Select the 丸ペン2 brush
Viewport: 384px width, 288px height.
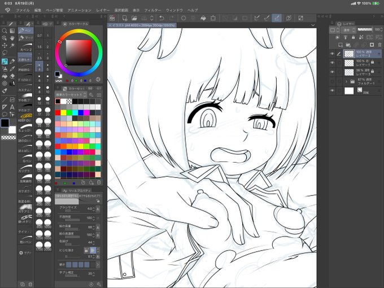(x=25, y=47)
